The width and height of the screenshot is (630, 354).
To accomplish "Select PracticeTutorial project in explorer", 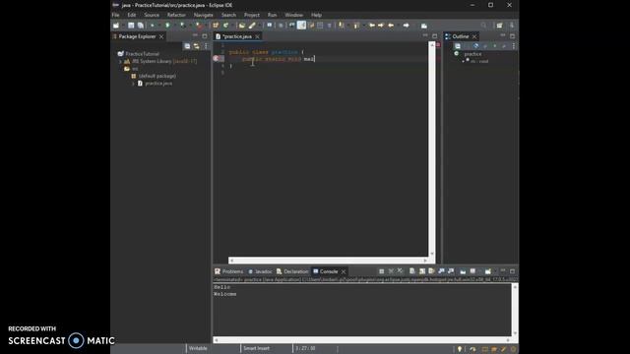I will pos(142,54).
